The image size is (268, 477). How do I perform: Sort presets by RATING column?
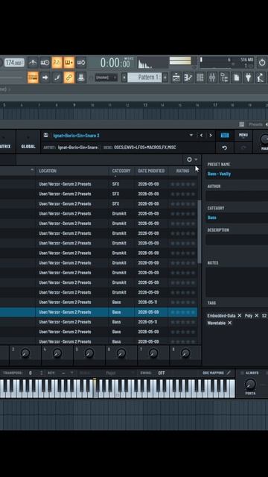[x=182, y=171]
